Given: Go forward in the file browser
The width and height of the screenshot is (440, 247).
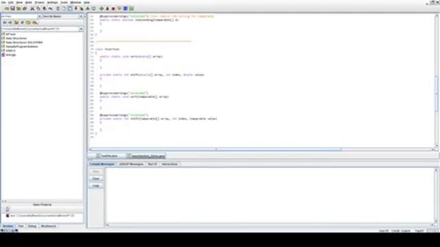Looking at the screenshot, I should click(10, 23).
